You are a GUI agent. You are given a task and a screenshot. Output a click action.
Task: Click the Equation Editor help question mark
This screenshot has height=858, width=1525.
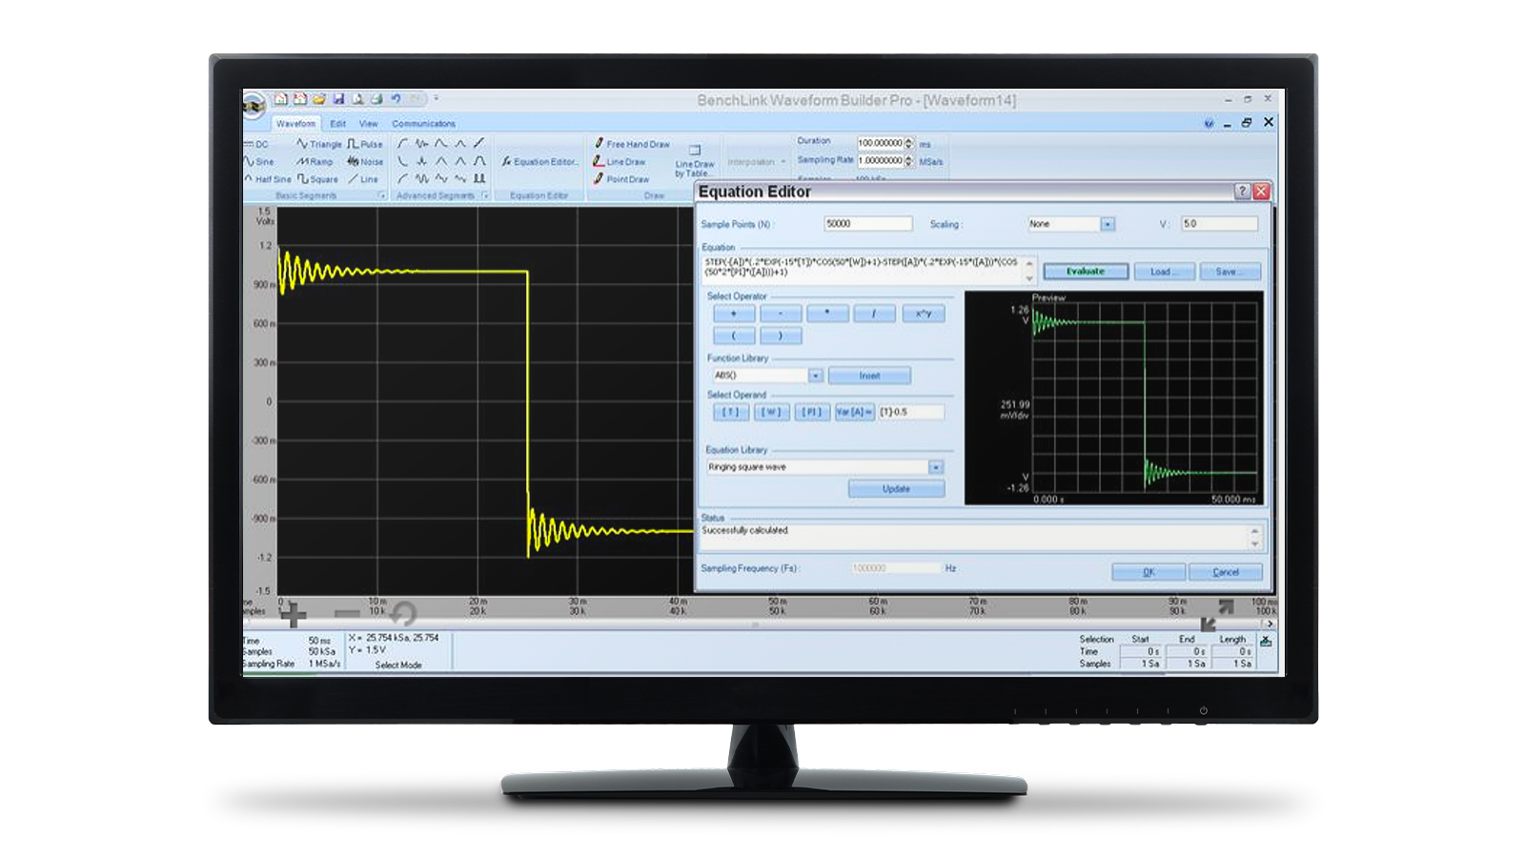tap(1242, 192)
